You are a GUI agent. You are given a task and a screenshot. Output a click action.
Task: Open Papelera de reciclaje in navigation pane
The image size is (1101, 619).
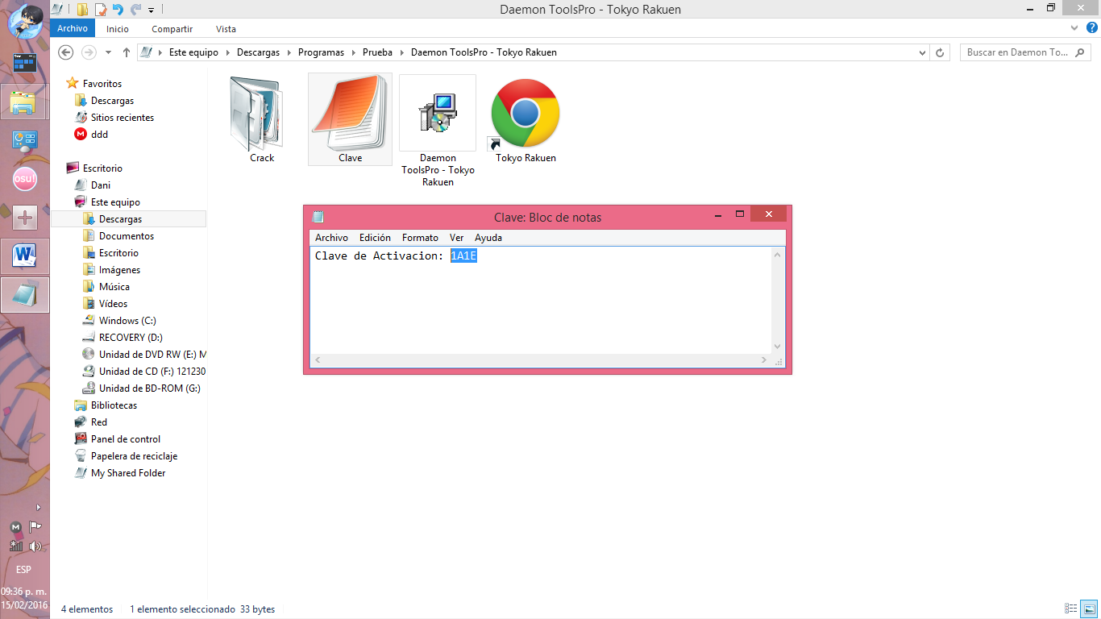(x=134, y=456)
